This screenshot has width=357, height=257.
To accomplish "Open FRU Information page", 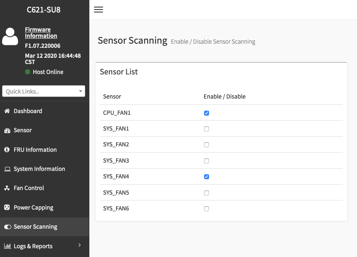I will [44, 149].
